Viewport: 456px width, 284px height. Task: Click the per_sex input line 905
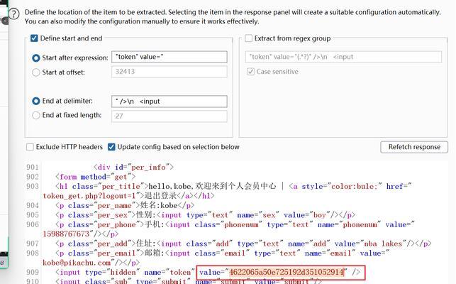click(x=206, y=215)
